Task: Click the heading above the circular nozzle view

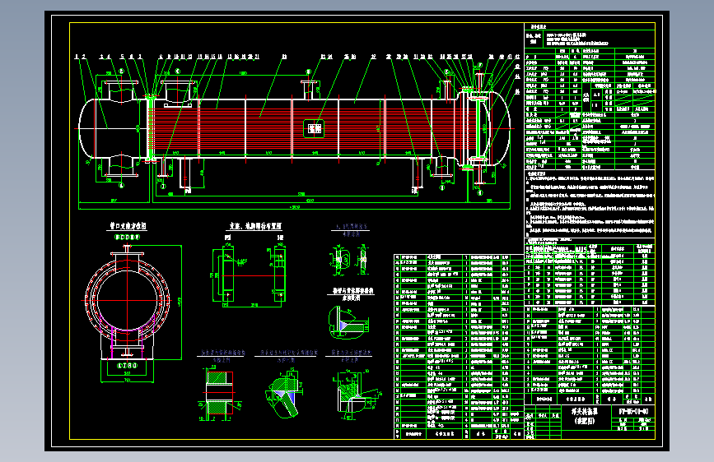Action: tap(128, 226)
